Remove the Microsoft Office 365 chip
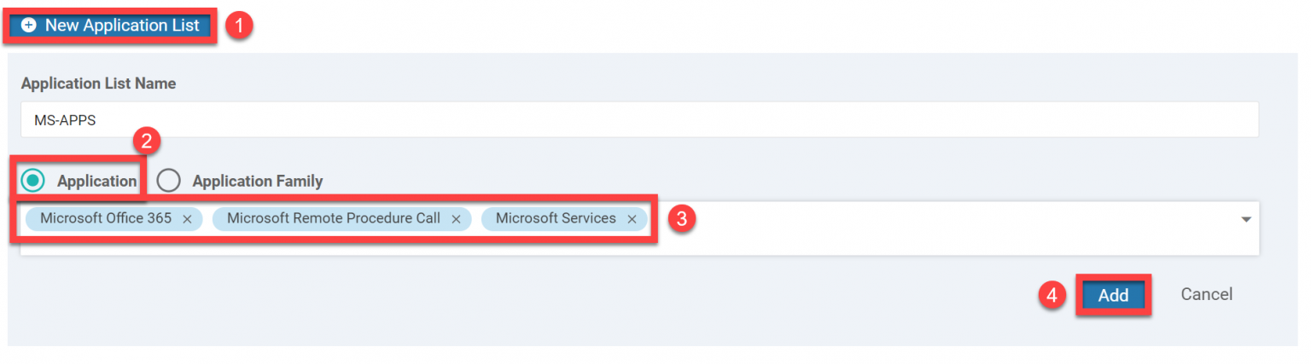This screenshot has width=1311, height=364. click(x=187, y=219)
